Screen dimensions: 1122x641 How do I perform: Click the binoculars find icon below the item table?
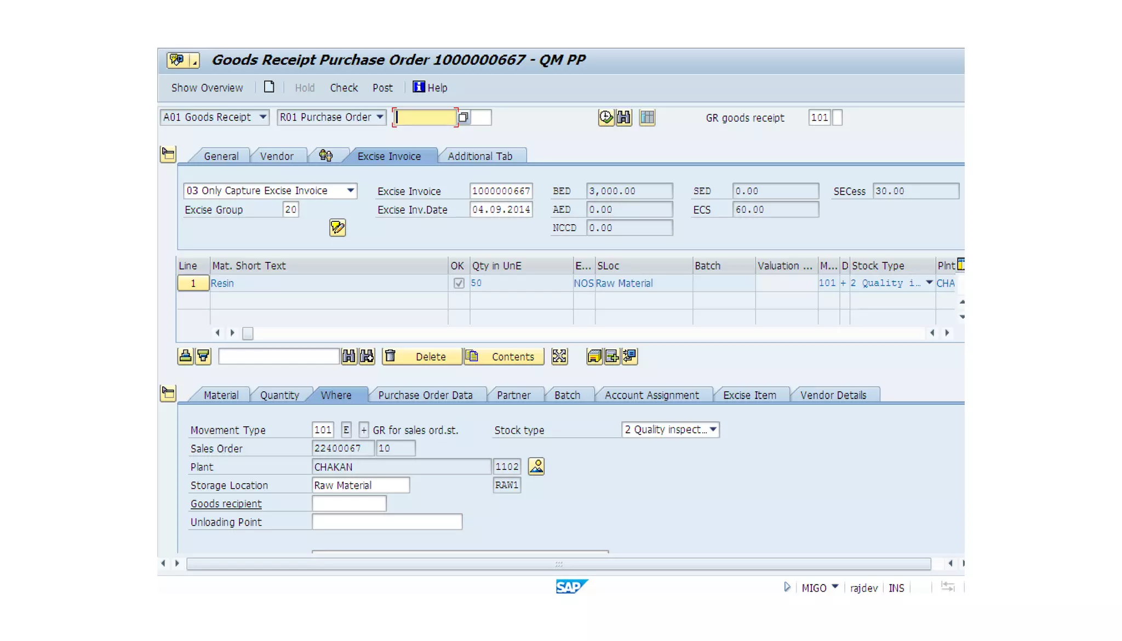point(348,357)
